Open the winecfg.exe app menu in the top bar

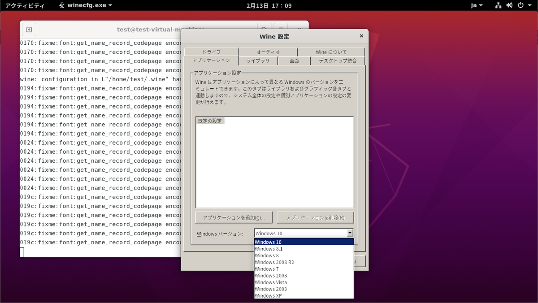86,5
